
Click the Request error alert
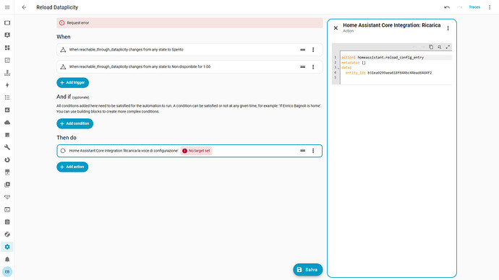point(189,23)
